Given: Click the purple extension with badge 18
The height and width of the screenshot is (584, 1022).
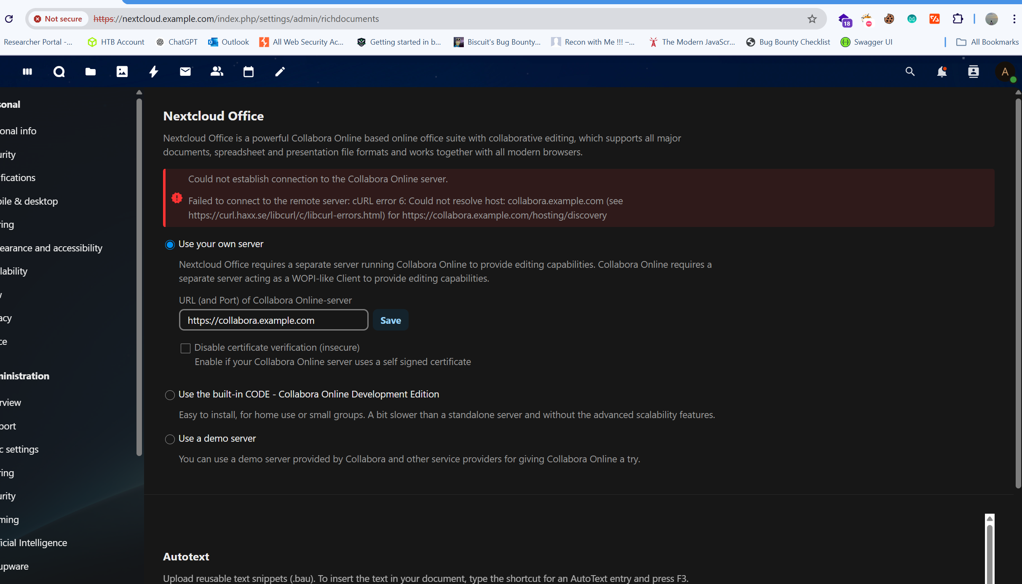Looking at the screenshot, I should (845, 19).
